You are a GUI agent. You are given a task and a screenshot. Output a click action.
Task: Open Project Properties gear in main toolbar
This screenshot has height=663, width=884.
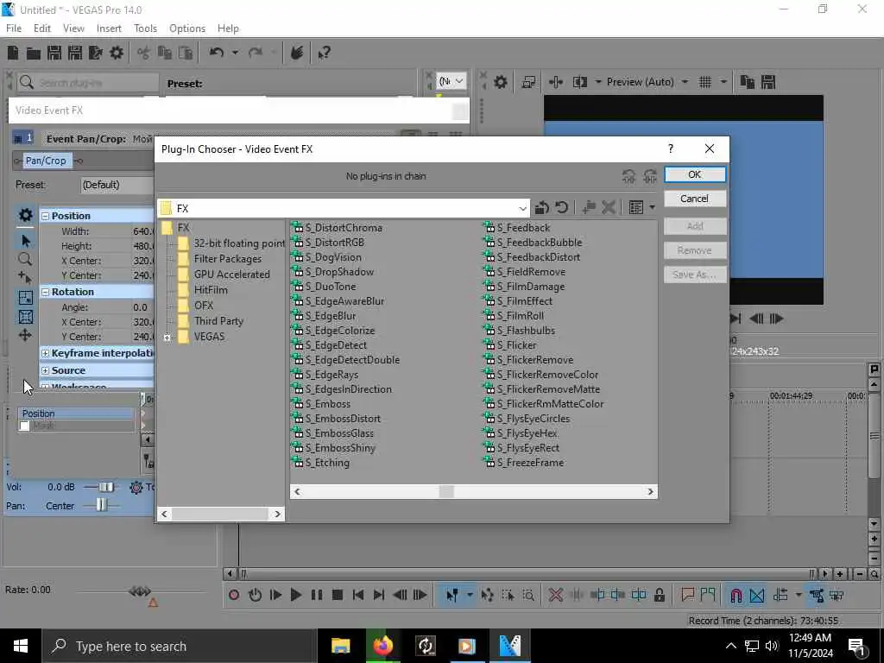click(117, 53)
